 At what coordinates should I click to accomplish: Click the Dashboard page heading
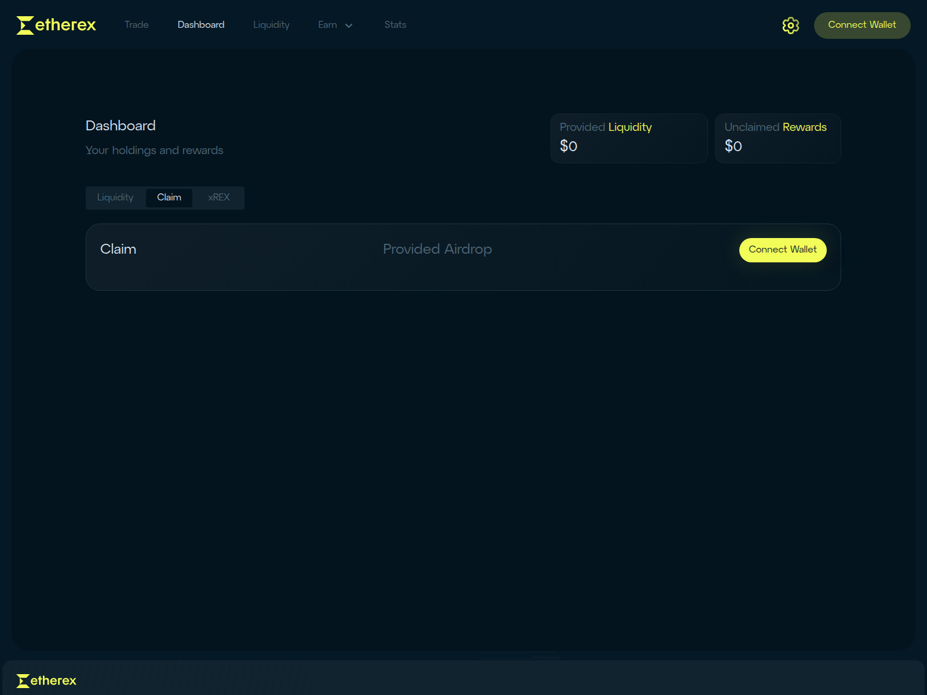coord(121,126)
